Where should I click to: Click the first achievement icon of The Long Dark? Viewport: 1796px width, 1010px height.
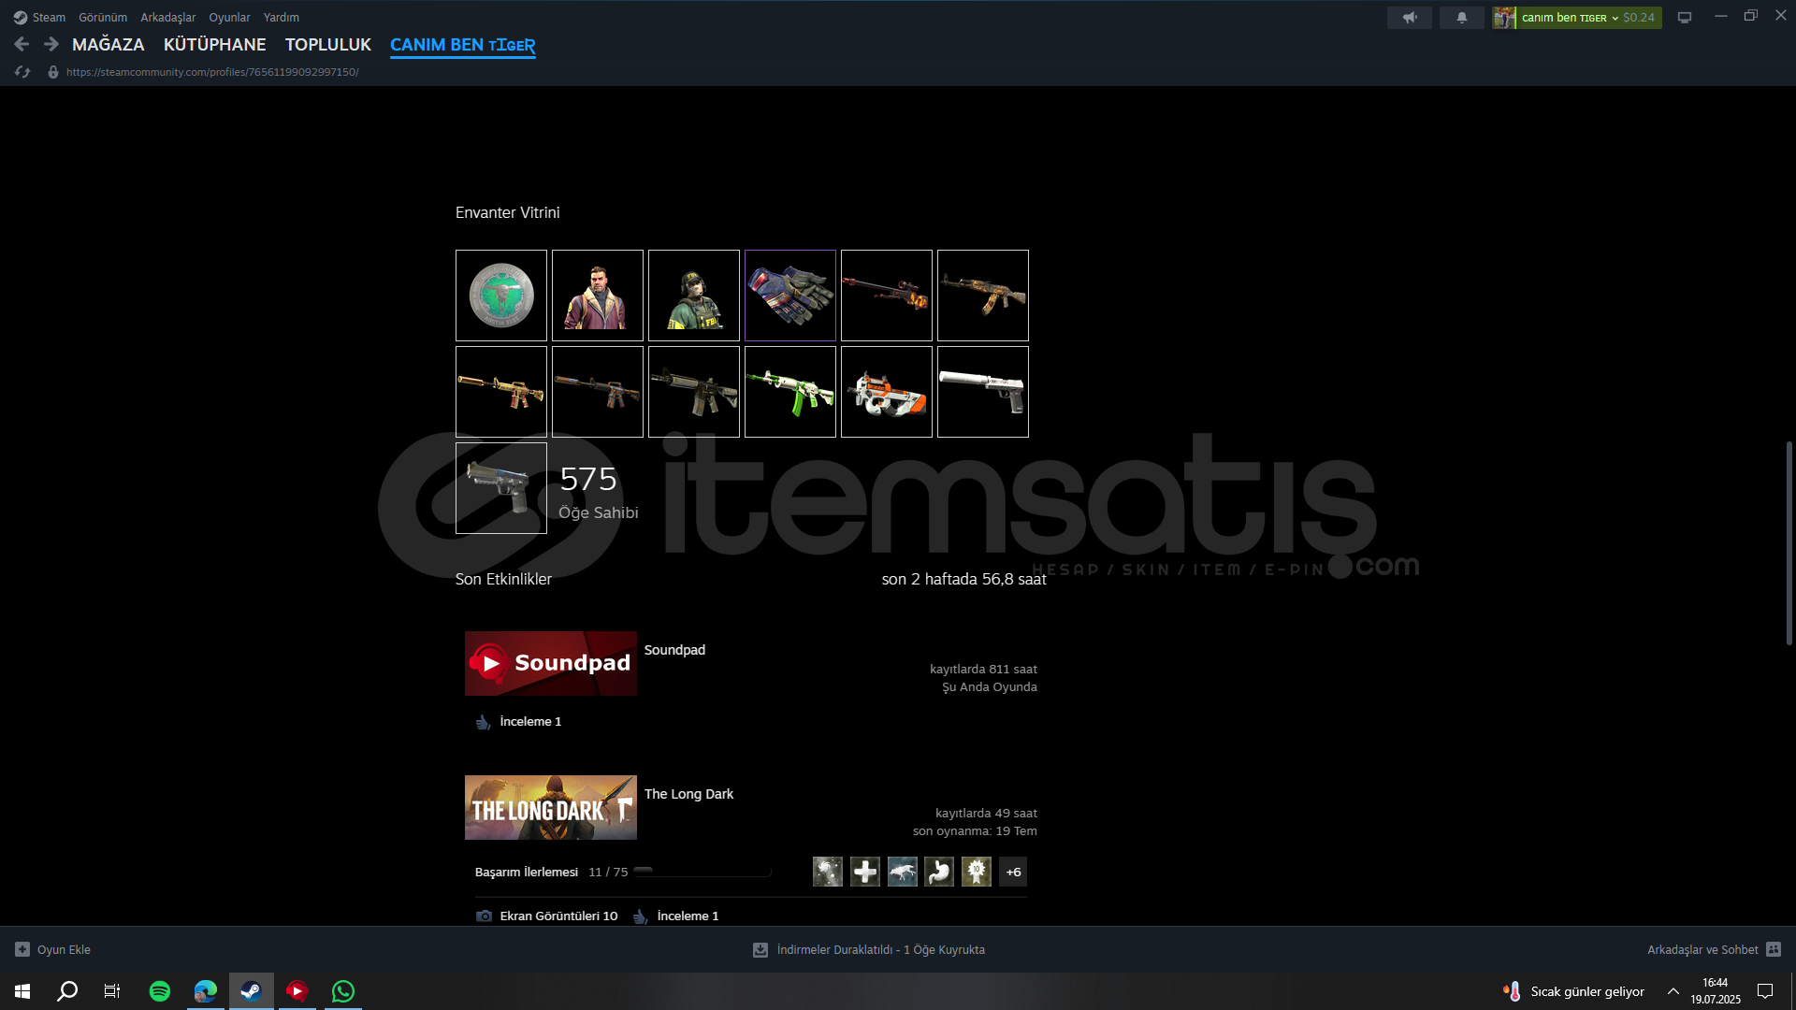(828, 872)
